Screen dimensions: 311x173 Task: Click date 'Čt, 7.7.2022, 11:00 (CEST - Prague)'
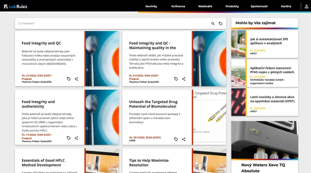pos(37,137)
